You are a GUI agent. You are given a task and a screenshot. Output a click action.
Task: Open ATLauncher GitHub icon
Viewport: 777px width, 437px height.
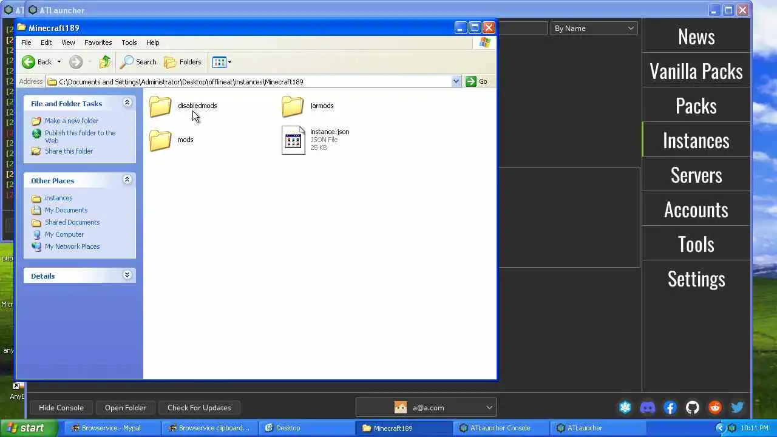pos(693,407)
